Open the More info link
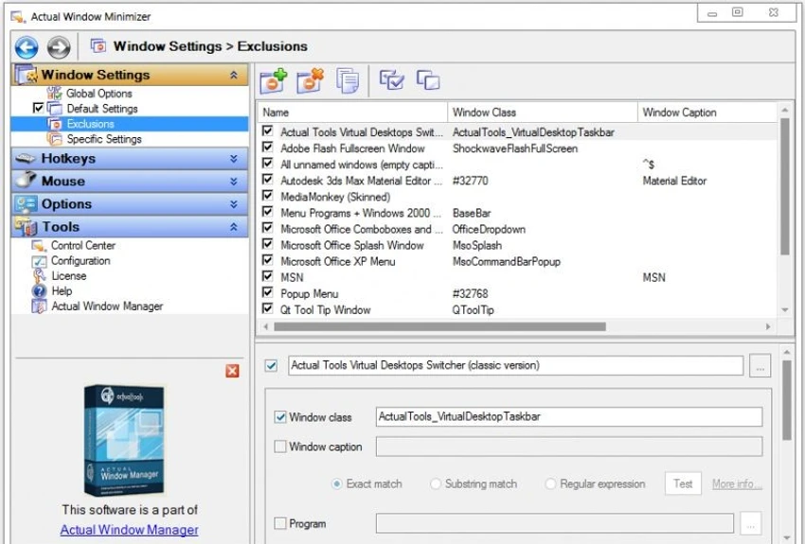Viewport: 805px width, 544px height. click(x=737, y=484)
